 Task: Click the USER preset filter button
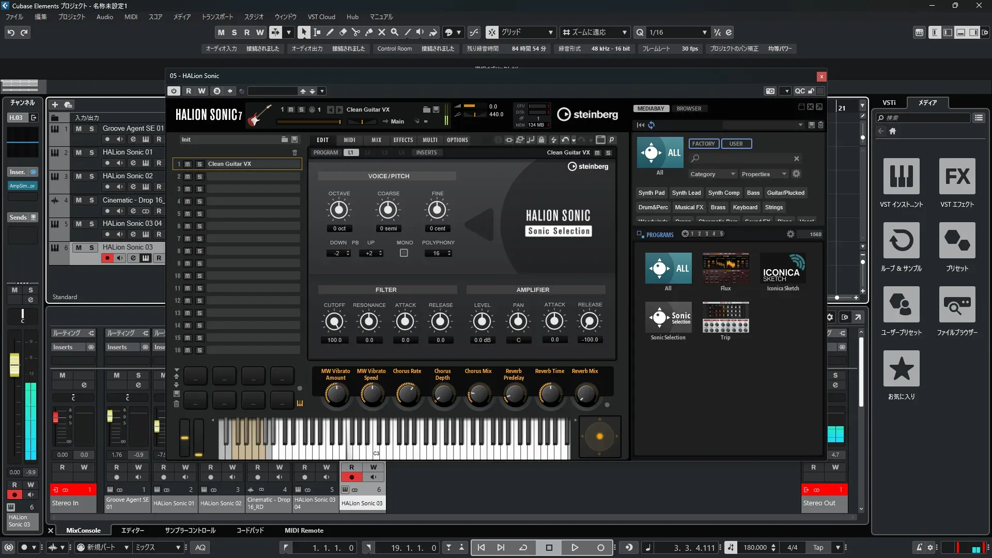(x=736, y=144)
